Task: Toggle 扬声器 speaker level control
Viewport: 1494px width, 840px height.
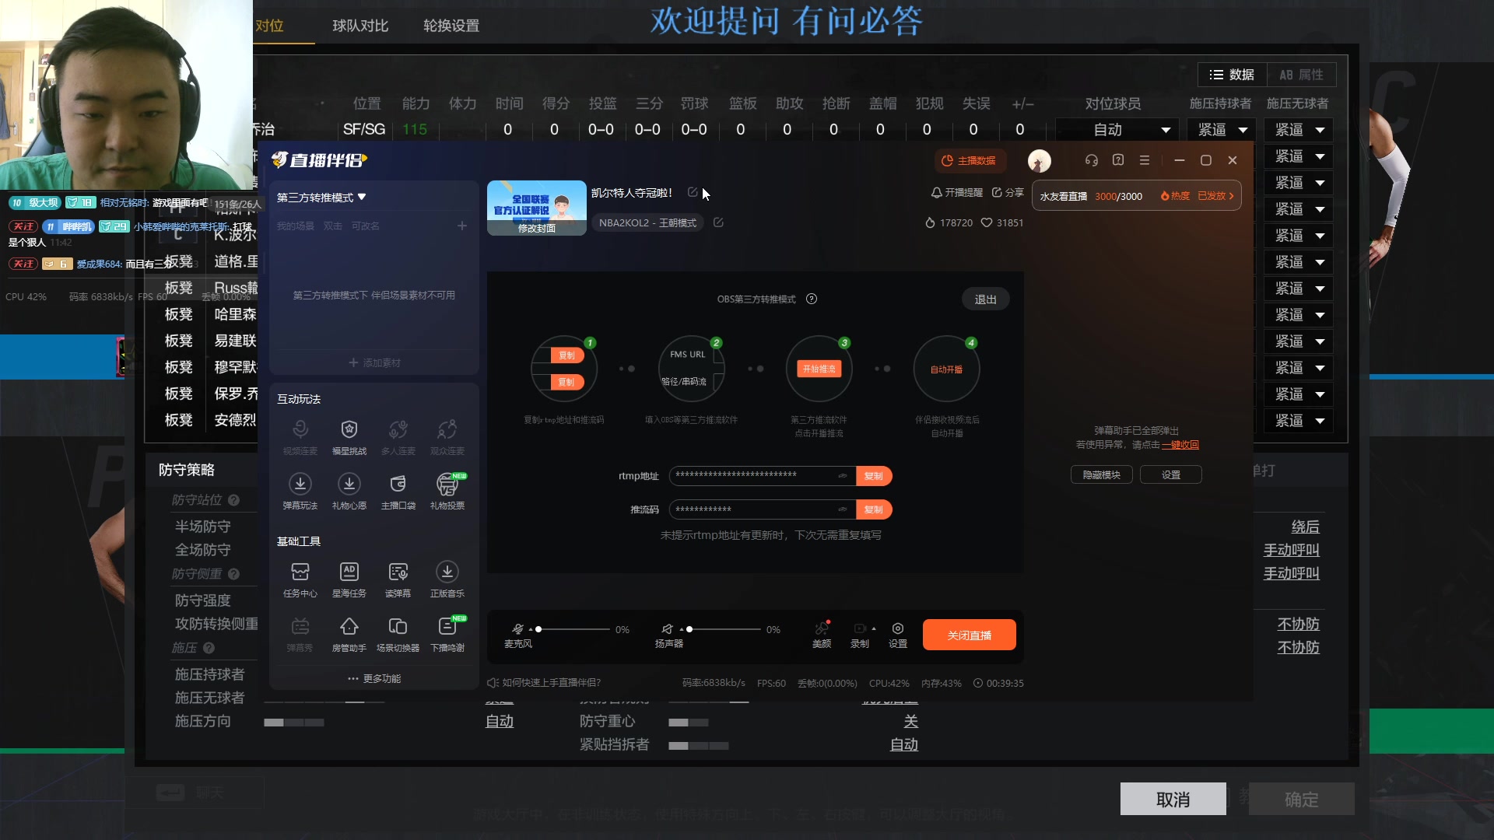Action: click(x=666, y=628)
